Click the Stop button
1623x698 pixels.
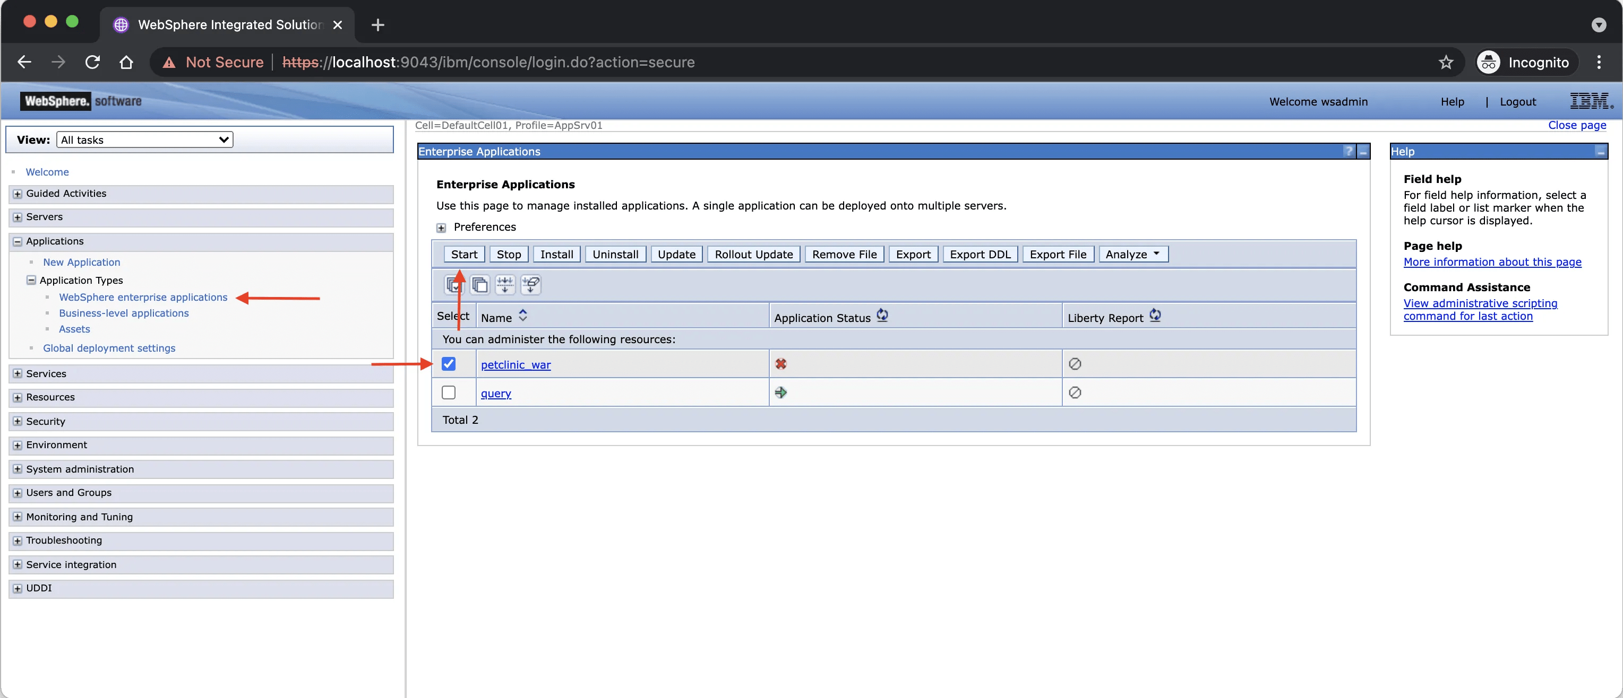(x=509, y=254)
